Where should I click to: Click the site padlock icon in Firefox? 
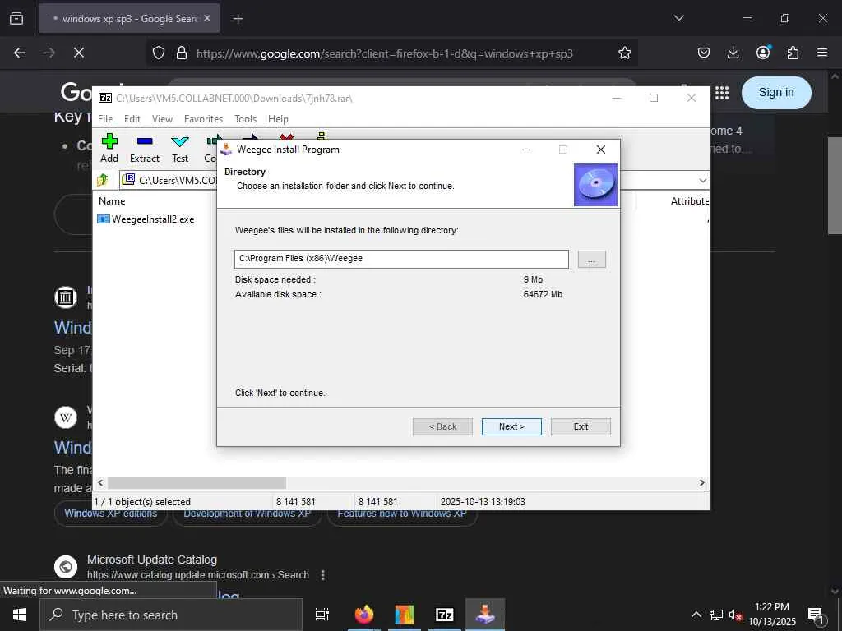tap(182, 53)
